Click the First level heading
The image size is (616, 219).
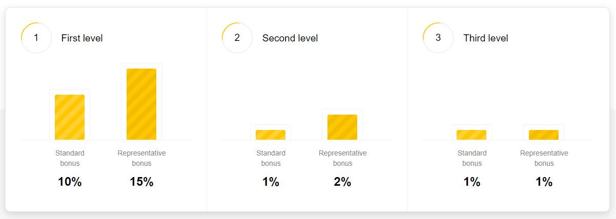[x=82, y=38]
